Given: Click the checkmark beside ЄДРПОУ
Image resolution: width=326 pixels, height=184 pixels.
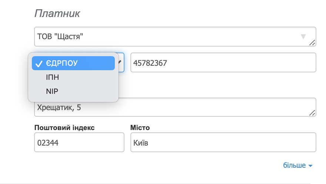Looking at the screenshot, I should pos(39,63).
